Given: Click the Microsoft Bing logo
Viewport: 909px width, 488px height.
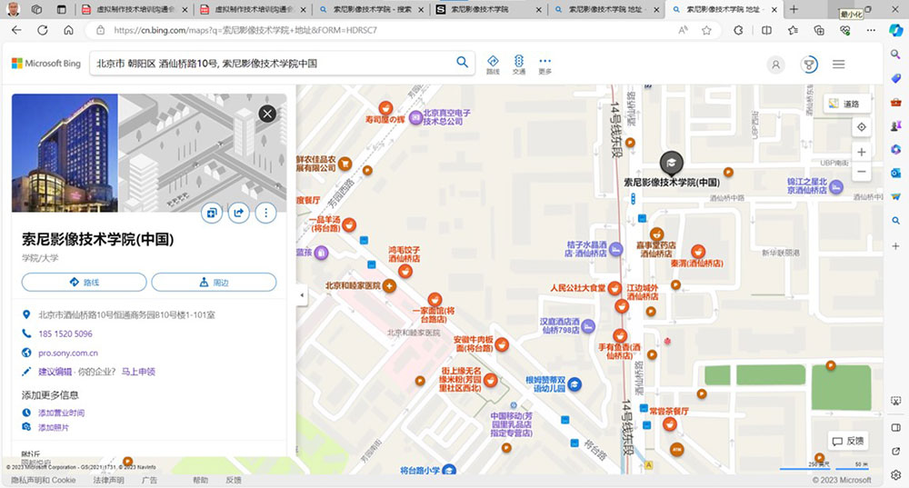Looking at the screenshot, I should 46,64.
